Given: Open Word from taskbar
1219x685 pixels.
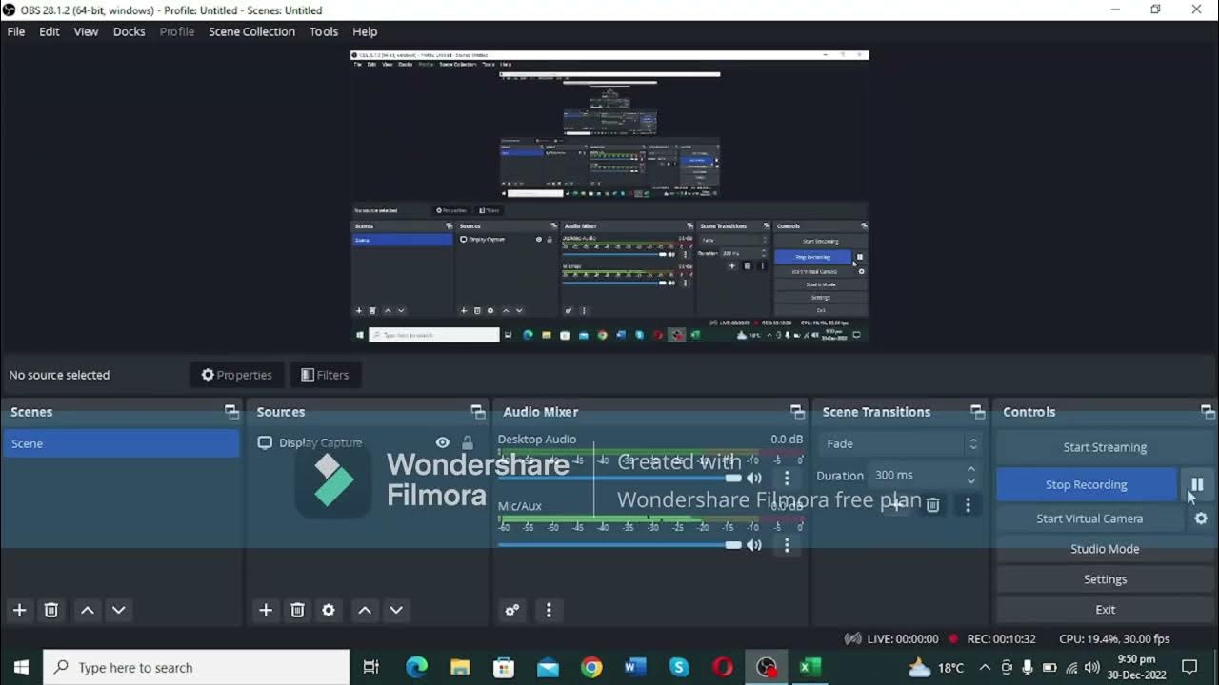Looking at the screenshot, I should 635,667.
